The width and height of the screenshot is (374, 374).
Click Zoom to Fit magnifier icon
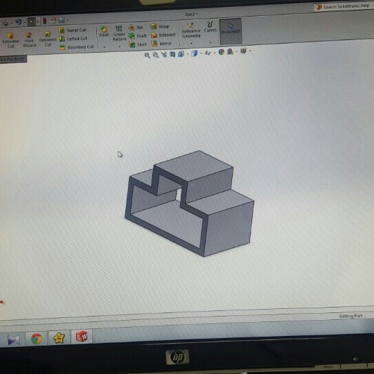(147, 55)
